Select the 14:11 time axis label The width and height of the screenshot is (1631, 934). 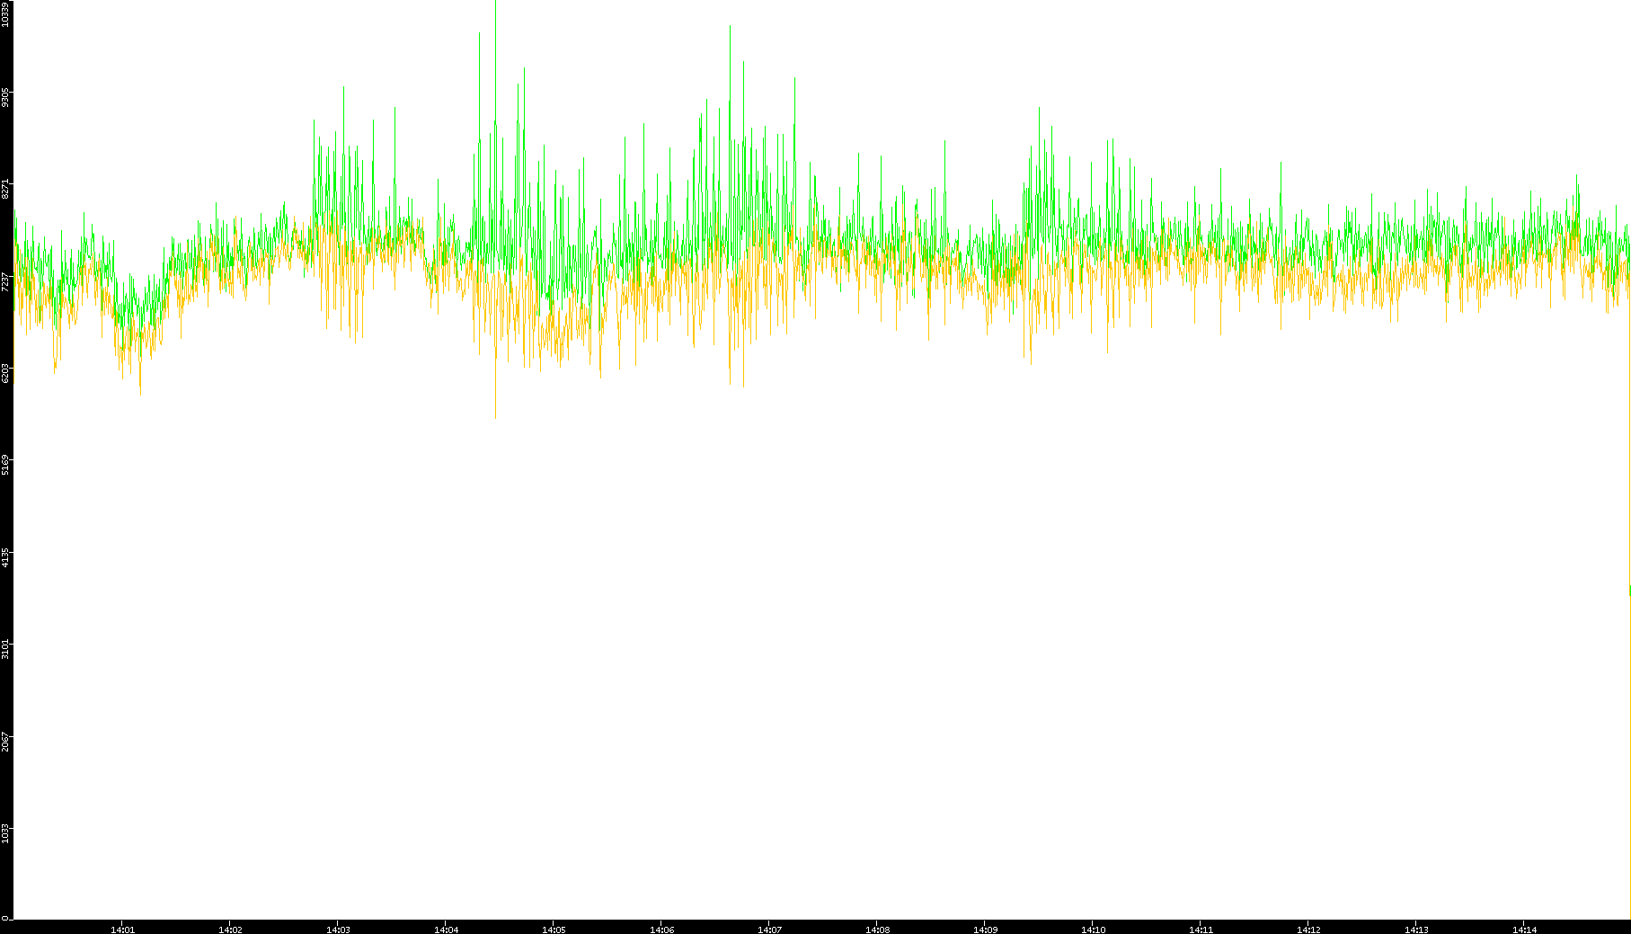(1201, 930)
